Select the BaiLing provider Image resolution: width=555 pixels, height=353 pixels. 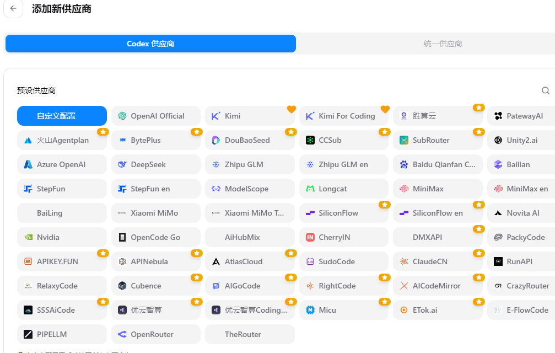pyautogui.click(x=62, y=213)
